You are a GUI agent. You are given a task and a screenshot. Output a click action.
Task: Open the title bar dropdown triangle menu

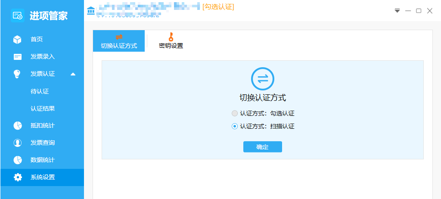click(x=397, y=11)
